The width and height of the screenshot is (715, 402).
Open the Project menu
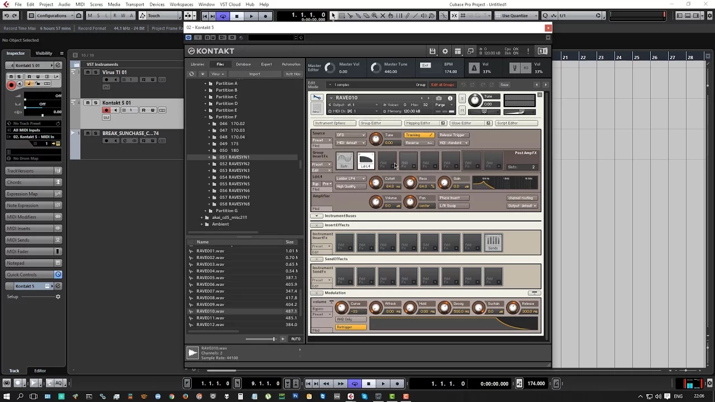[46, 4]
